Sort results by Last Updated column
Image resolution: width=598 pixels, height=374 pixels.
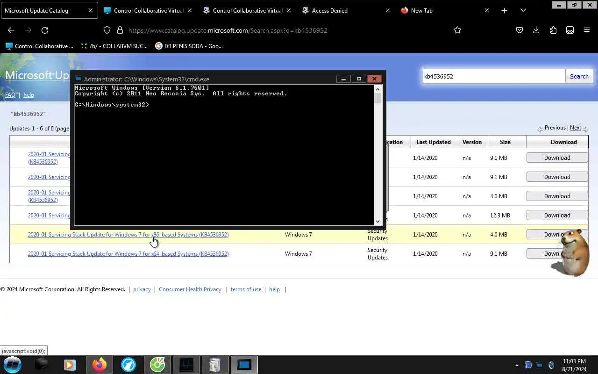click(x=434, y=142)
